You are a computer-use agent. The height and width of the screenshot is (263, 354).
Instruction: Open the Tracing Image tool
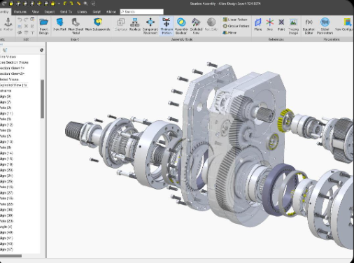[x=293, y=26]
